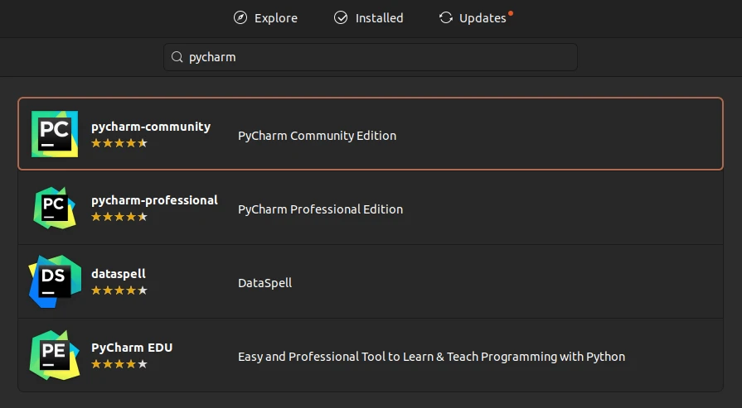Click the search magnifier icon
The image size is (742, 408).
click(x=177, y=57)
